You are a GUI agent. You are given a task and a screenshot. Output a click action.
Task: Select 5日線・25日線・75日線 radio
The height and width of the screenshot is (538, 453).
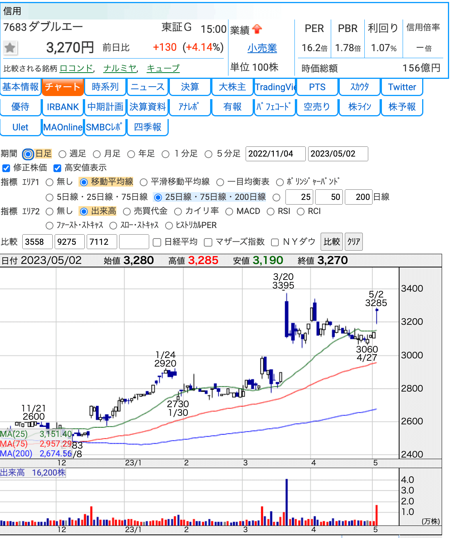click(50, 198)
